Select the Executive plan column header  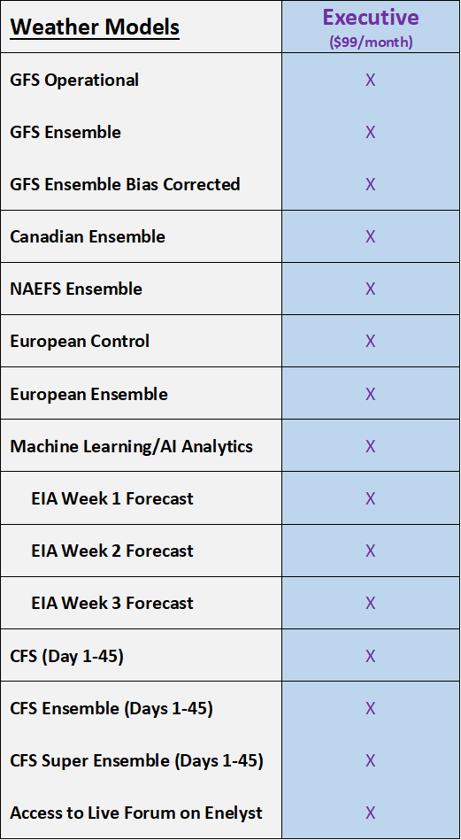tap(371, 17)
